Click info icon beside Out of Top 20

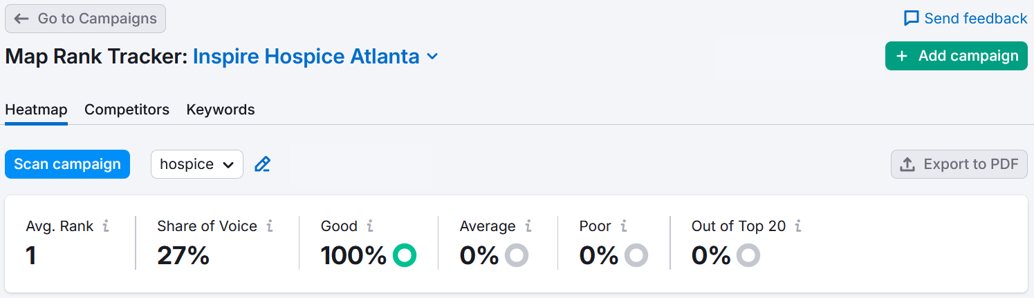(799, 226)
